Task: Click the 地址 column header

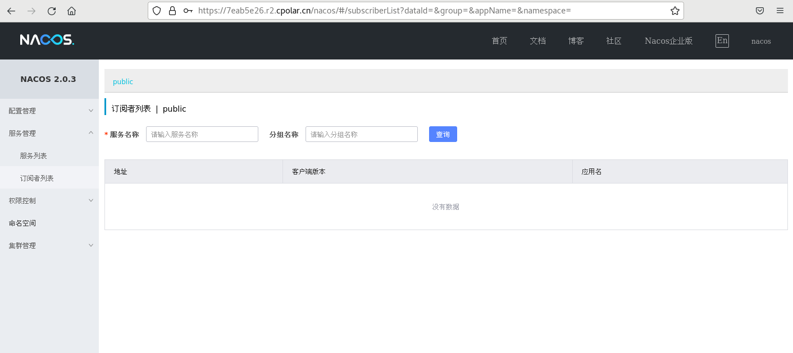Action: tap(194, 171)
